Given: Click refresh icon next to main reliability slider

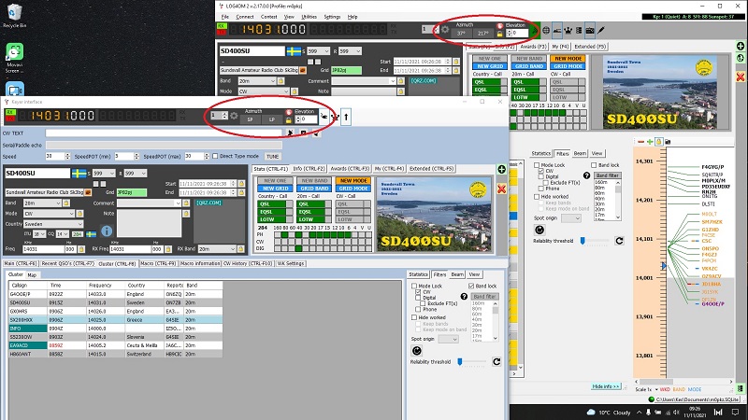Looking at the screenshot, I should pyautogui.click(x=619, y=241).
